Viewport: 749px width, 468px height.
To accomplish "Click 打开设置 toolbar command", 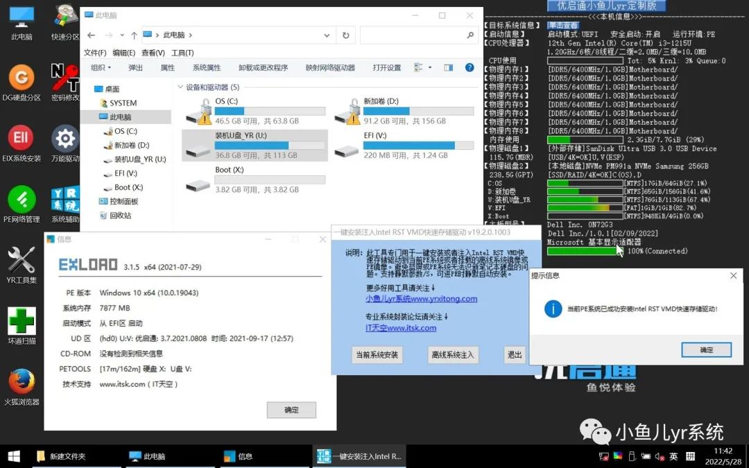I will click(x=387, y=68).
